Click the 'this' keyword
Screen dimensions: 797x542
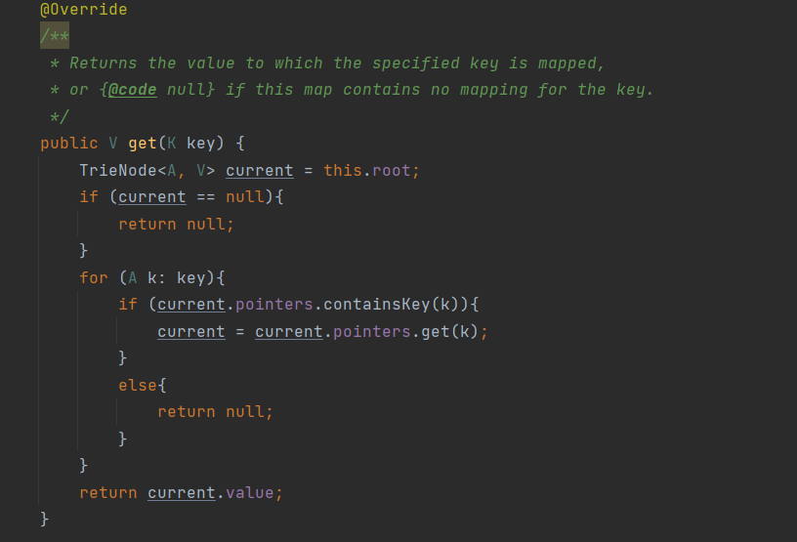[x=342, y=171]
